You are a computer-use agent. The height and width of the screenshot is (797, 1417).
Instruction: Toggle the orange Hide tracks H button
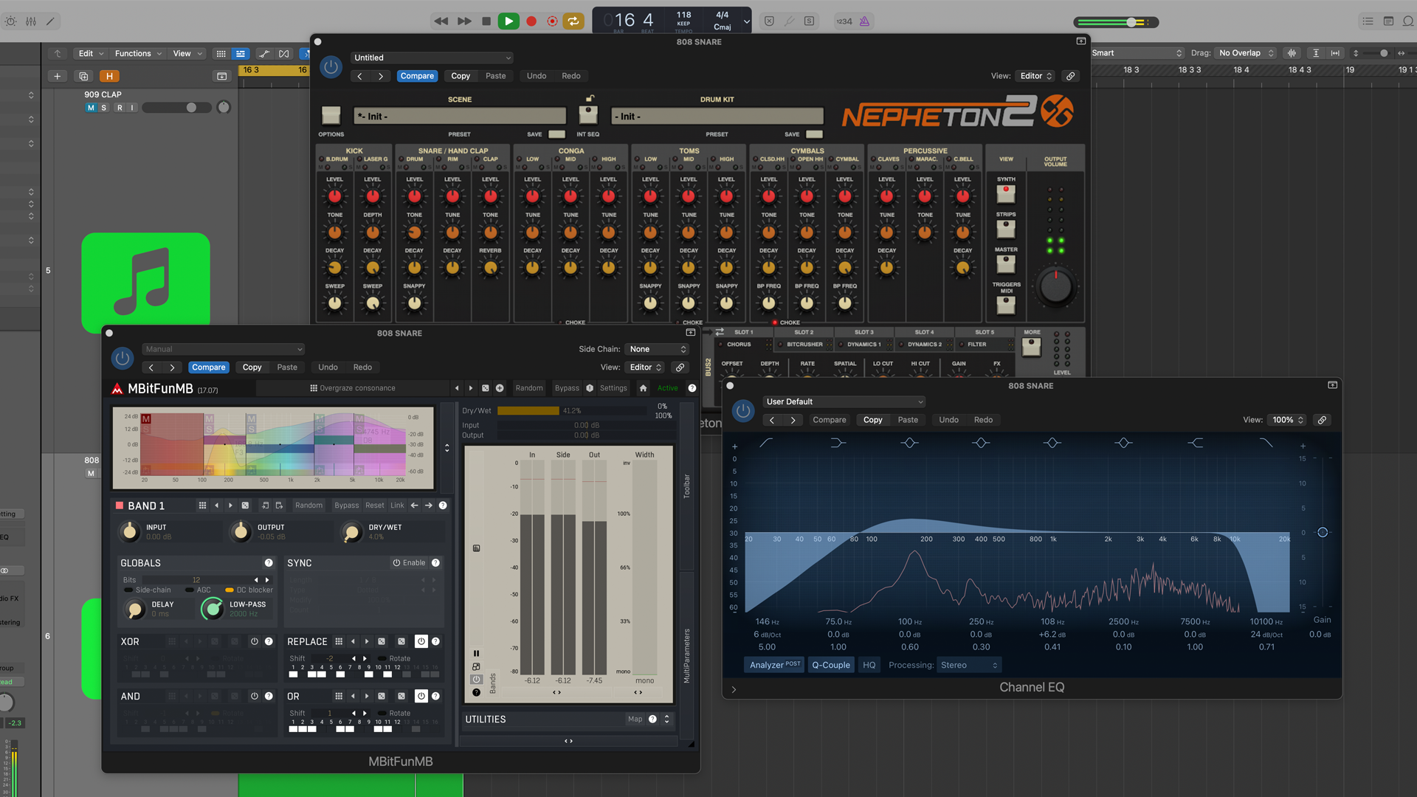coord(109,76)
